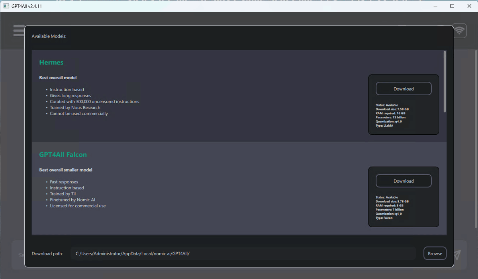The height and width of the screenshot is (279, 478).
Task: Select the download path text field
Action: [243, 253]
